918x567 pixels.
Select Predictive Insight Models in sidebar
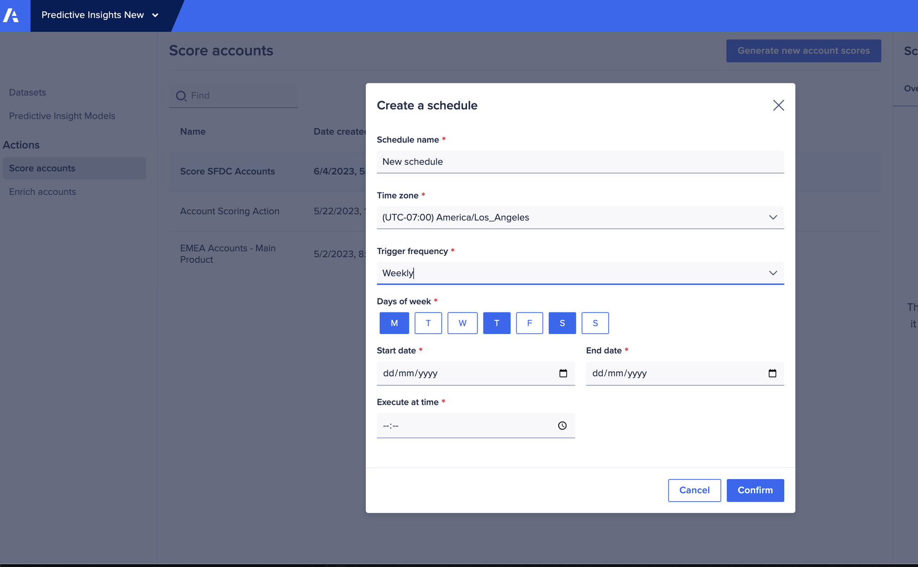tap(62, 116)
